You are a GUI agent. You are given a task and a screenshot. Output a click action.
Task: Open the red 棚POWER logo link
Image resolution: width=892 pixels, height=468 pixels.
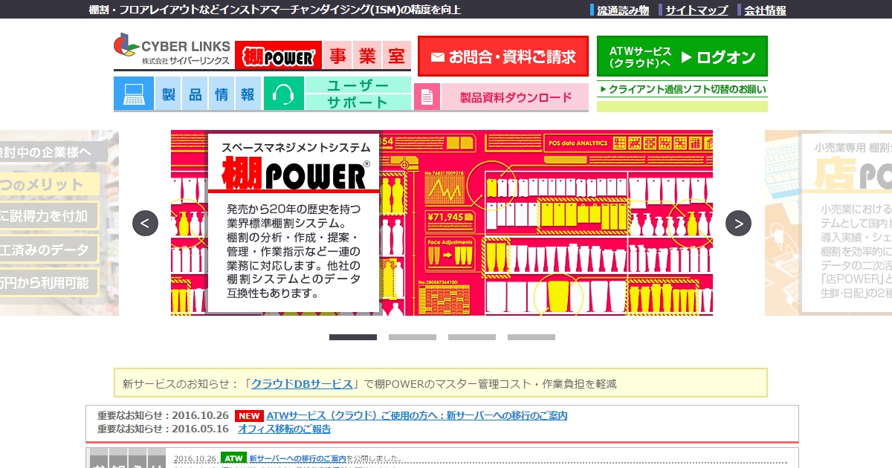[279, 56]
